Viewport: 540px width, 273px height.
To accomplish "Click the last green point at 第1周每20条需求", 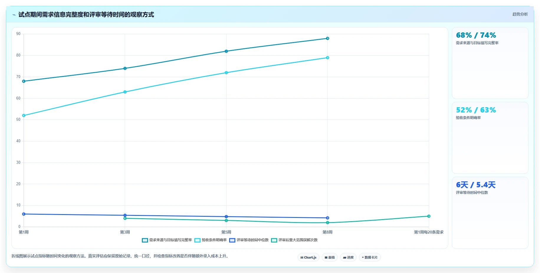I will click(429, 216).
